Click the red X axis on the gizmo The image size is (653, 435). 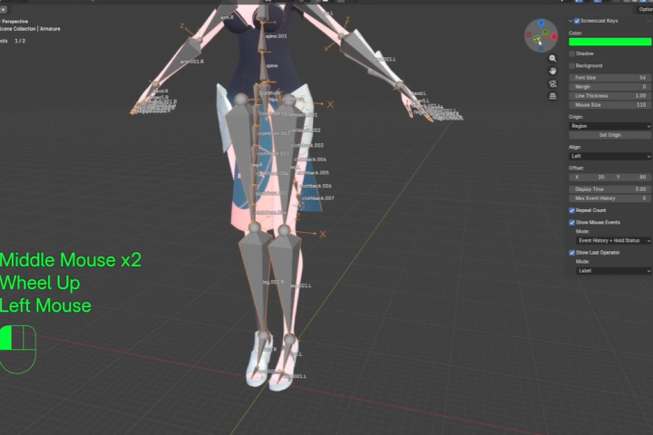pyautogui.click(x=554, y=36)
